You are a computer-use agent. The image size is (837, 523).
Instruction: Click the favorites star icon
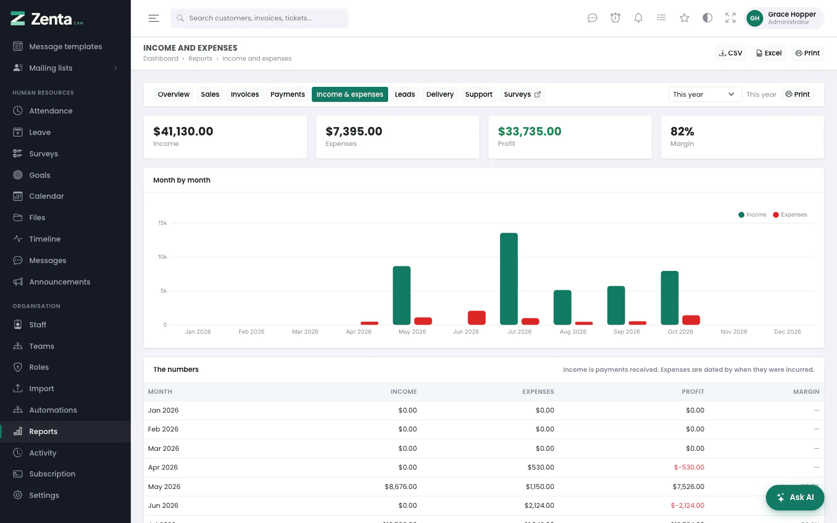(x=684, y=18)
